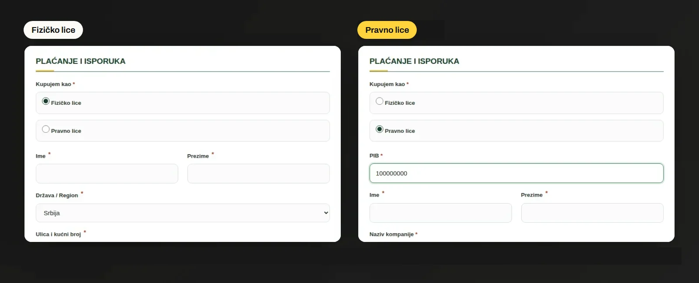
Task: Click the left form's "PLAĆANJE I ISPORUKA" heading
Action: 80,61
